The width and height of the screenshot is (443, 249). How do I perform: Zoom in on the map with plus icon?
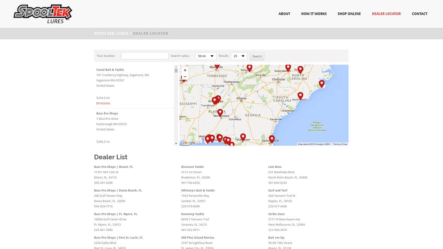coord(185,70)
